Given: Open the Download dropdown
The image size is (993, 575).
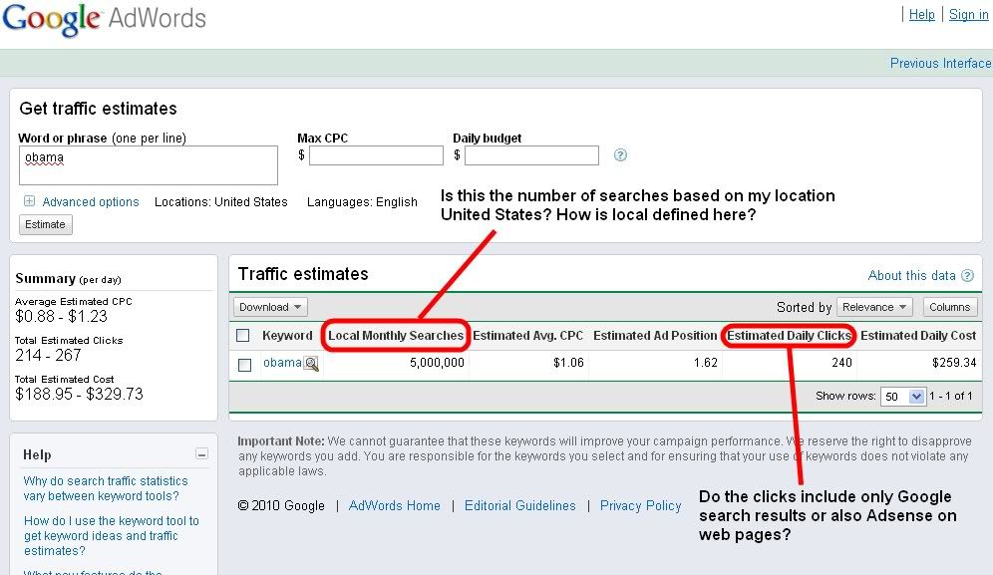Looking at the screenshot, I should coord(270,307).
